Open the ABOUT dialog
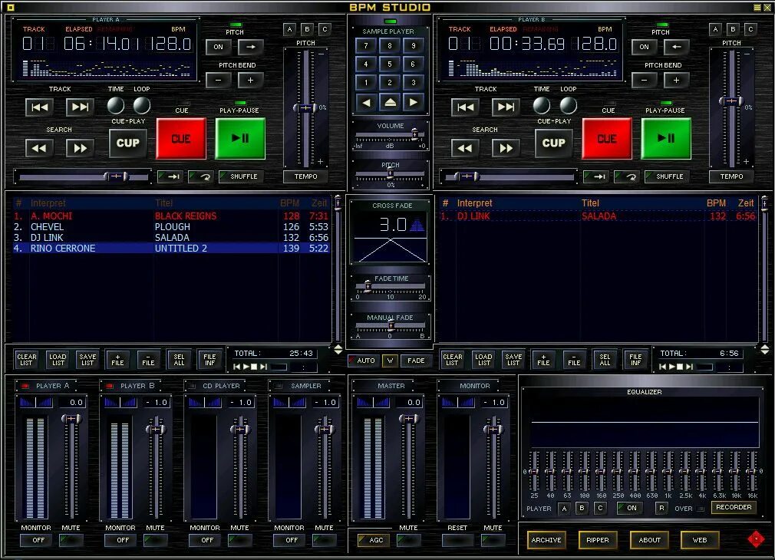 click(x=649, y=540)
